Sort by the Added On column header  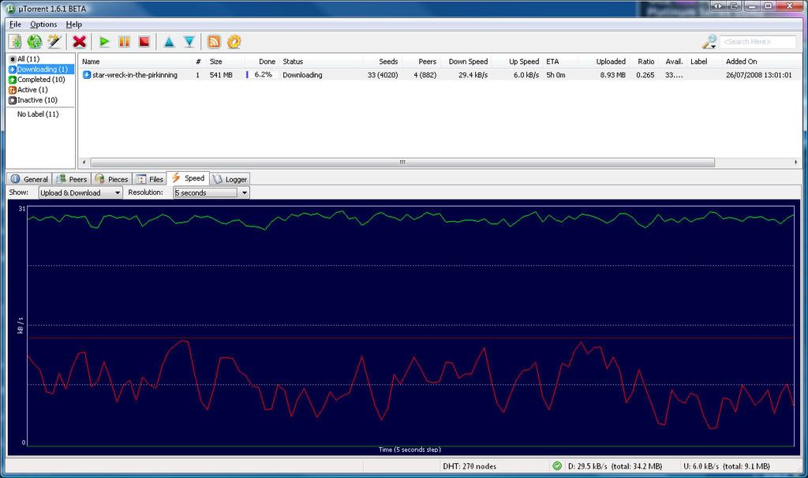[741, 62]
